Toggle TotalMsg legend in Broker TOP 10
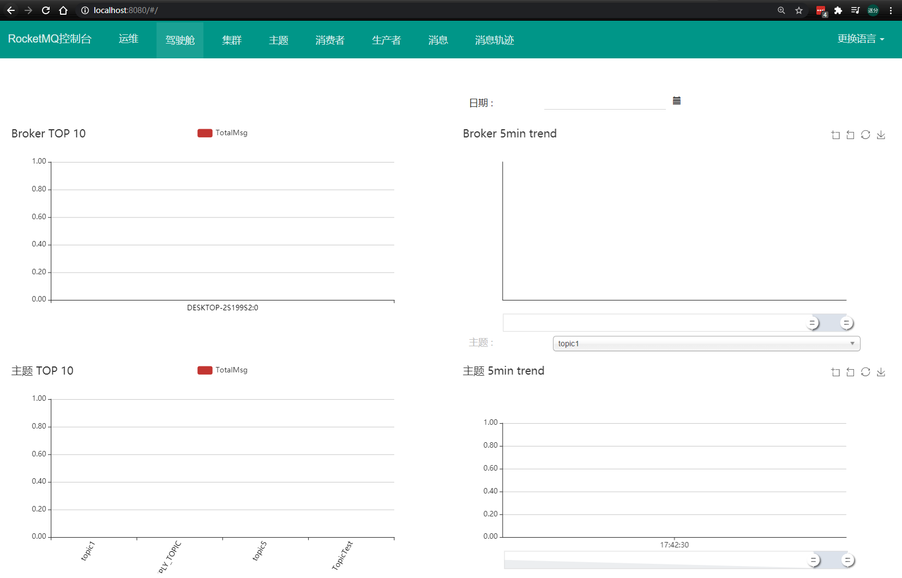Image resolution: width=902 pixels, height=578 pixels. [223, 133]
